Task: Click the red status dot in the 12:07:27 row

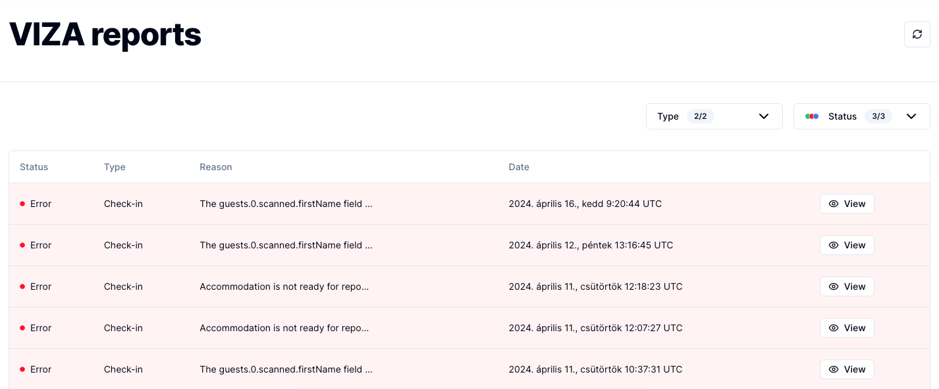Action: coord(22,328)
